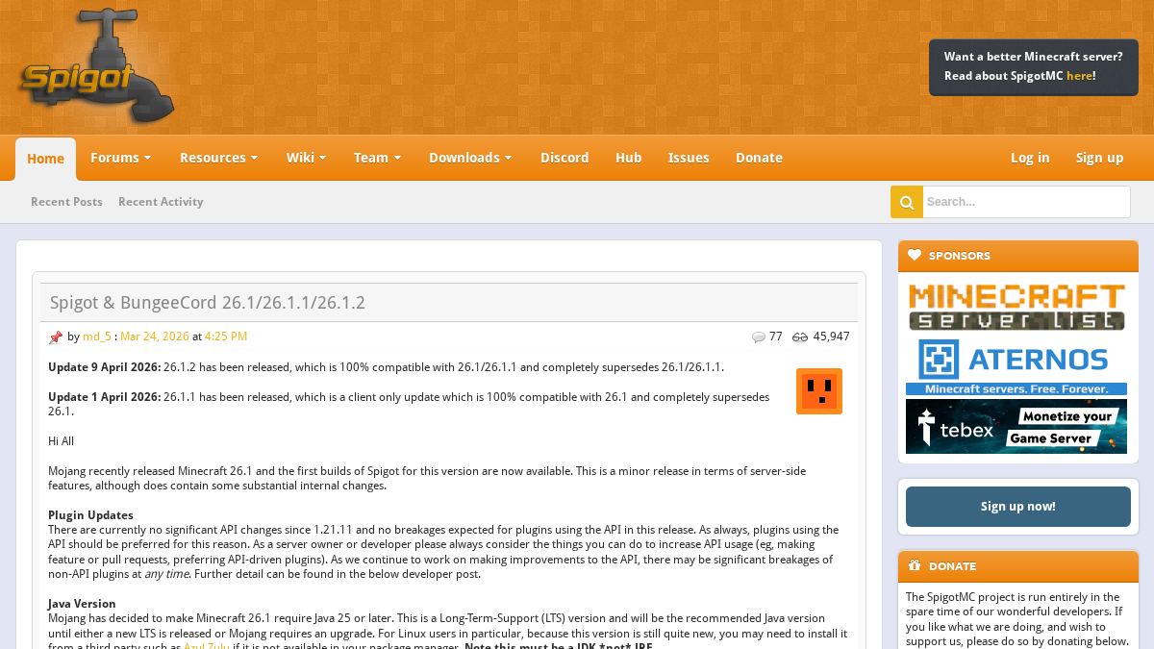
Task: Click the SPONSORS panel heading
Action: coord(960,256)
